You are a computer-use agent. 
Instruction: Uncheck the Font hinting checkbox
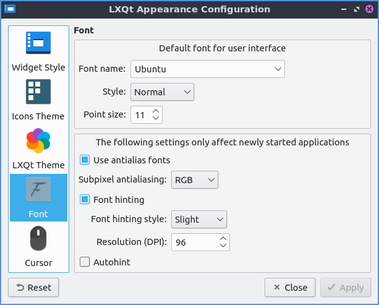85,200
